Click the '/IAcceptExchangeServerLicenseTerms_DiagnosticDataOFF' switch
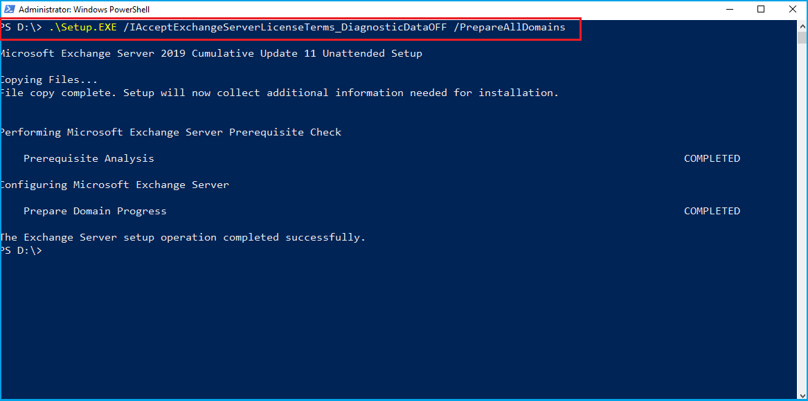This screenshot has height=401, width=808. coord(283,28)
